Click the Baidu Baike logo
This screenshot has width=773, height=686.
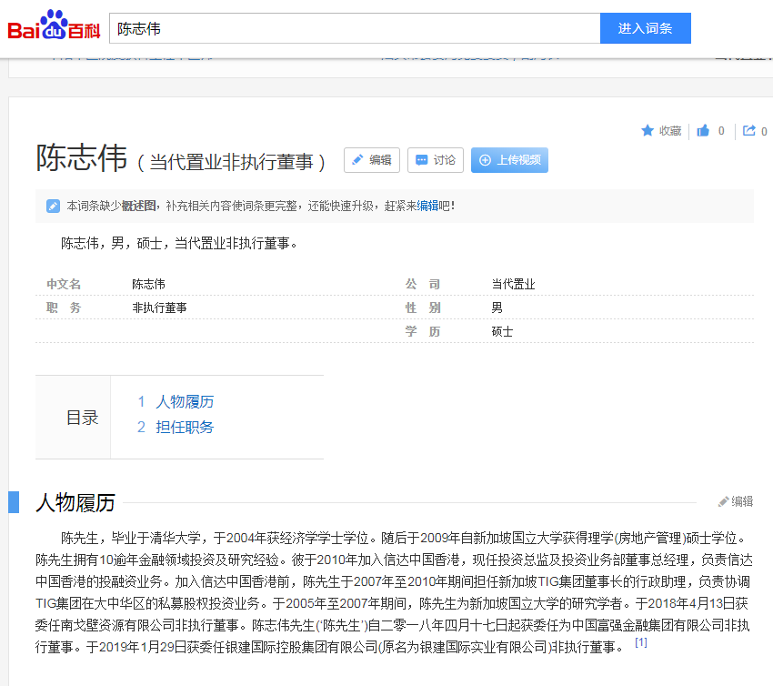click(54, 25)
